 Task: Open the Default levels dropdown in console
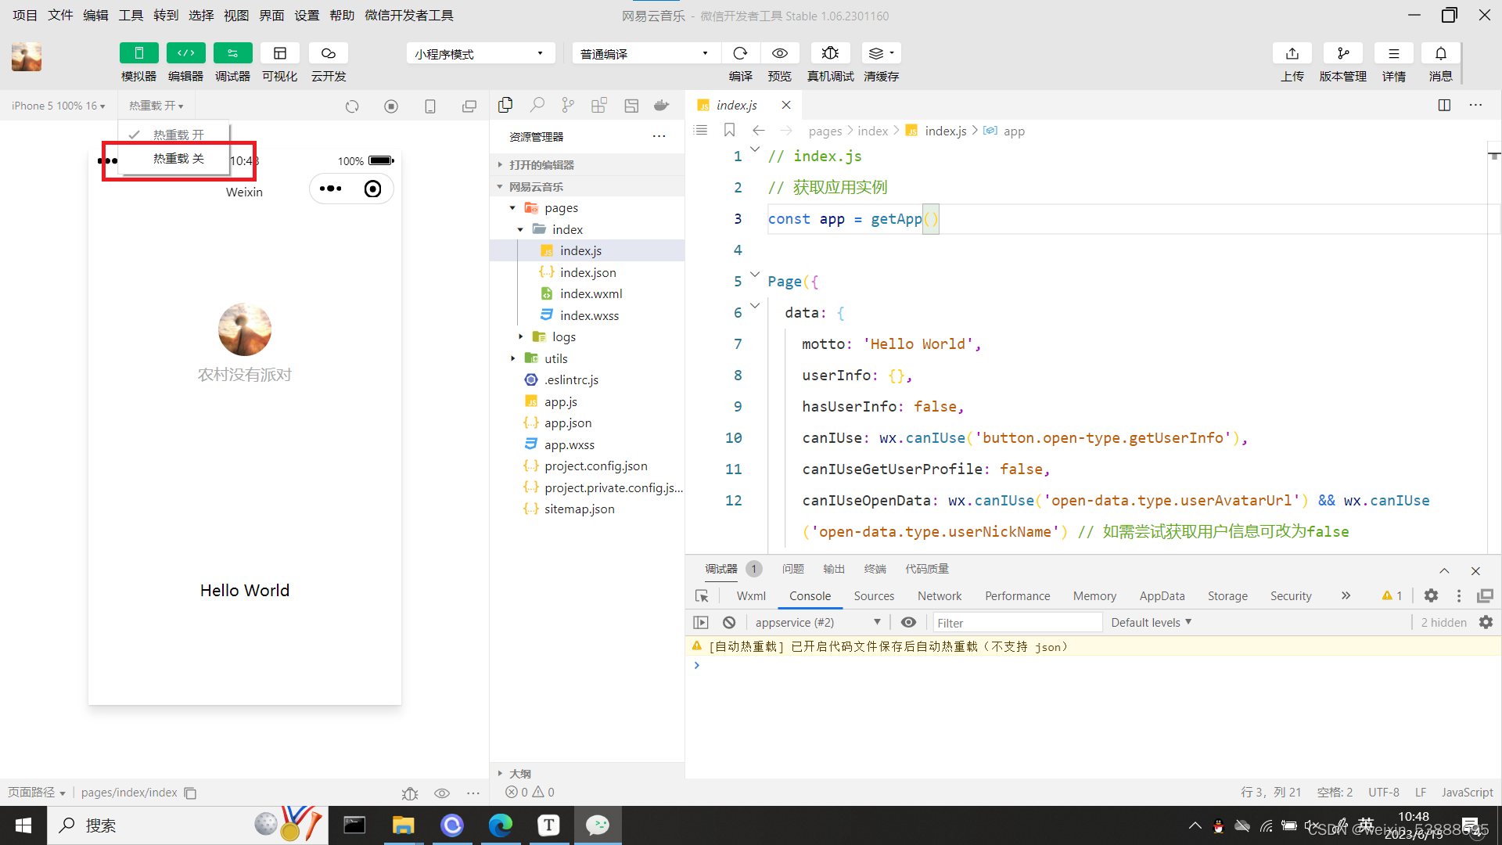pos(1150,623)
